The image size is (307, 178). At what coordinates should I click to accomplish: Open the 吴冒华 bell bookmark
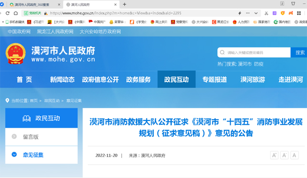coord(117,22)
